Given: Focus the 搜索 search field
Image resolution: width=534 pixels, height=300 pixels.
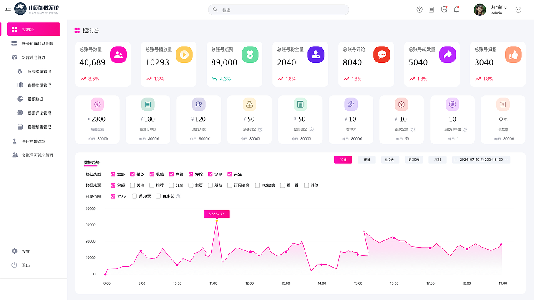Looking at the screenshot, I should coord(278,10).
